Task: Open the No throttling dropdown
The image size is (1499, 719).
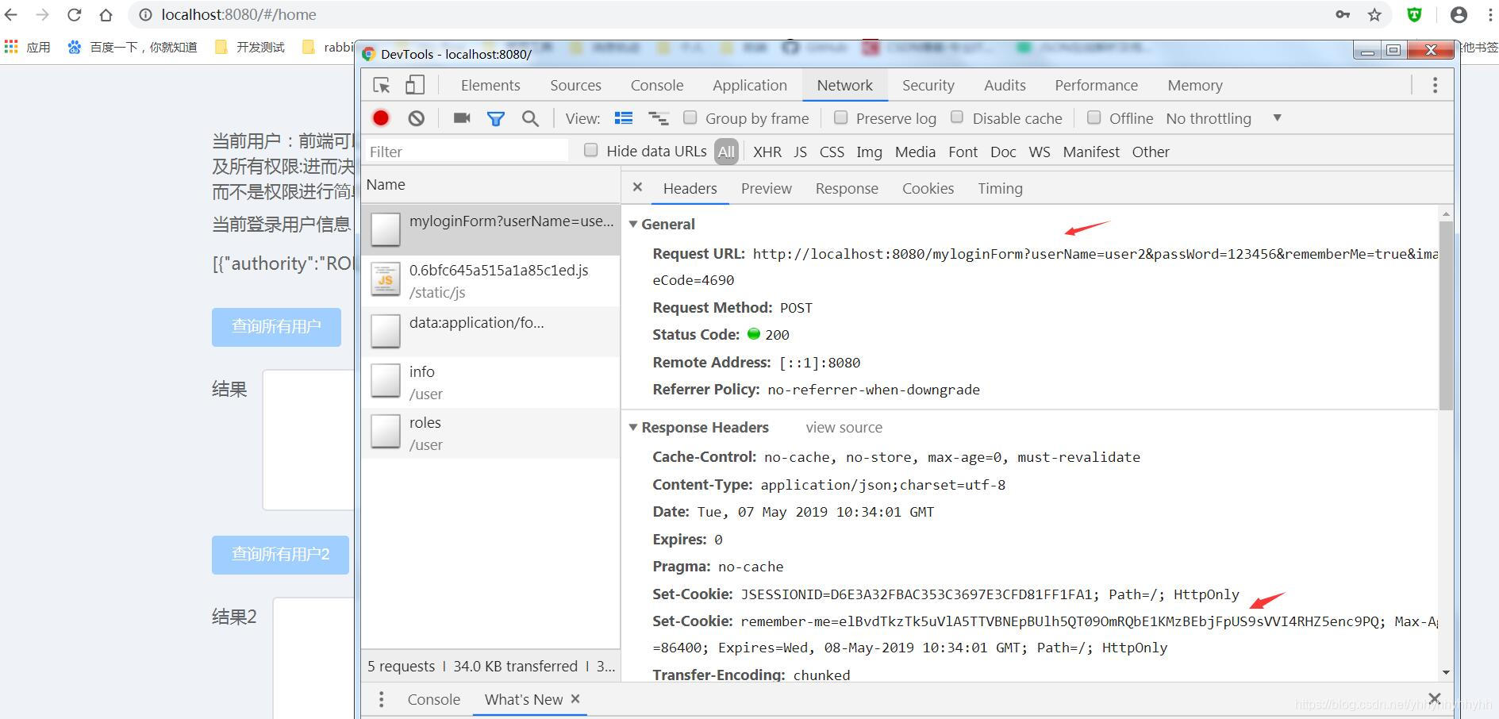Action: coord(1223,118)
